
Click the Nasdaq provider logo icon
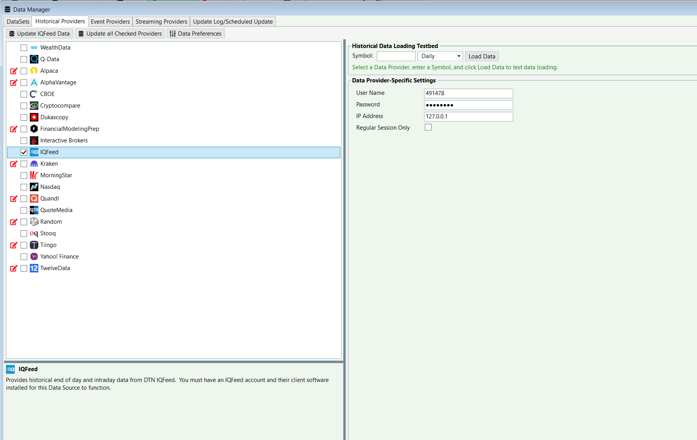coord(34,187)
